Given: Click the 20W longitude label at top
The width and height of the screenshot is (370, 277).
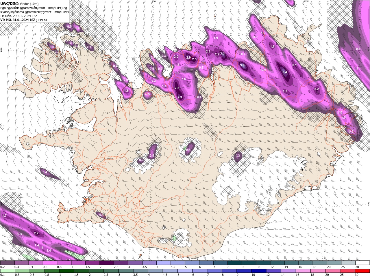Looking at the screenshot, I should coord(154,1).
